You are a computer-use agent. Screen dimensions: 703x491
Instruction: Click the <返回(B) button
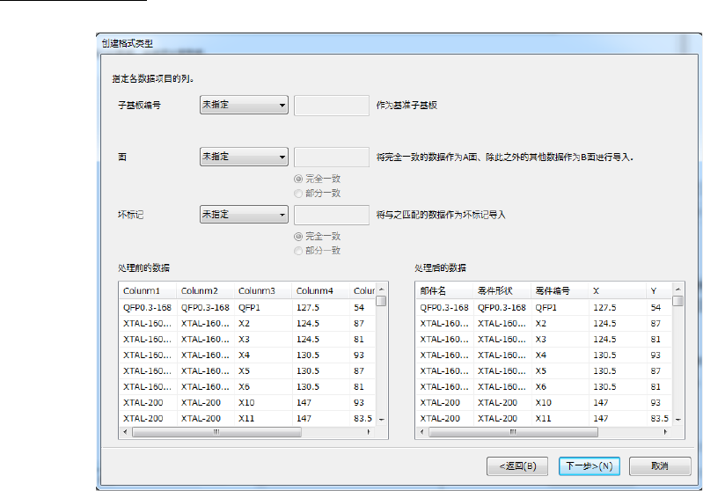point(517,466)
